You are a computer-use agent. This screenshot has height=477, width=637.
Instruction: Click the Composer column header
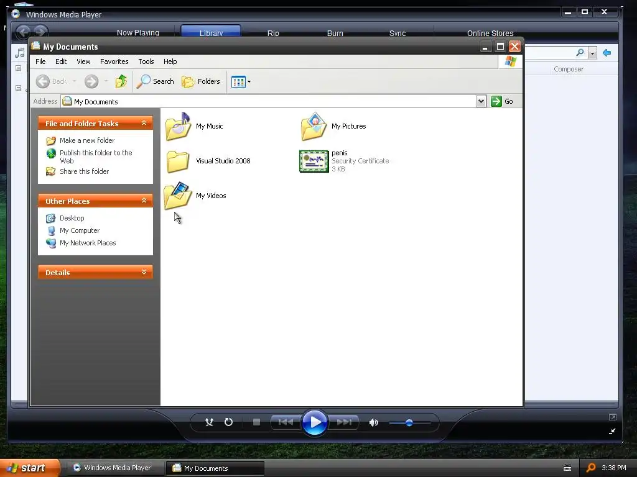pos(568,69)
